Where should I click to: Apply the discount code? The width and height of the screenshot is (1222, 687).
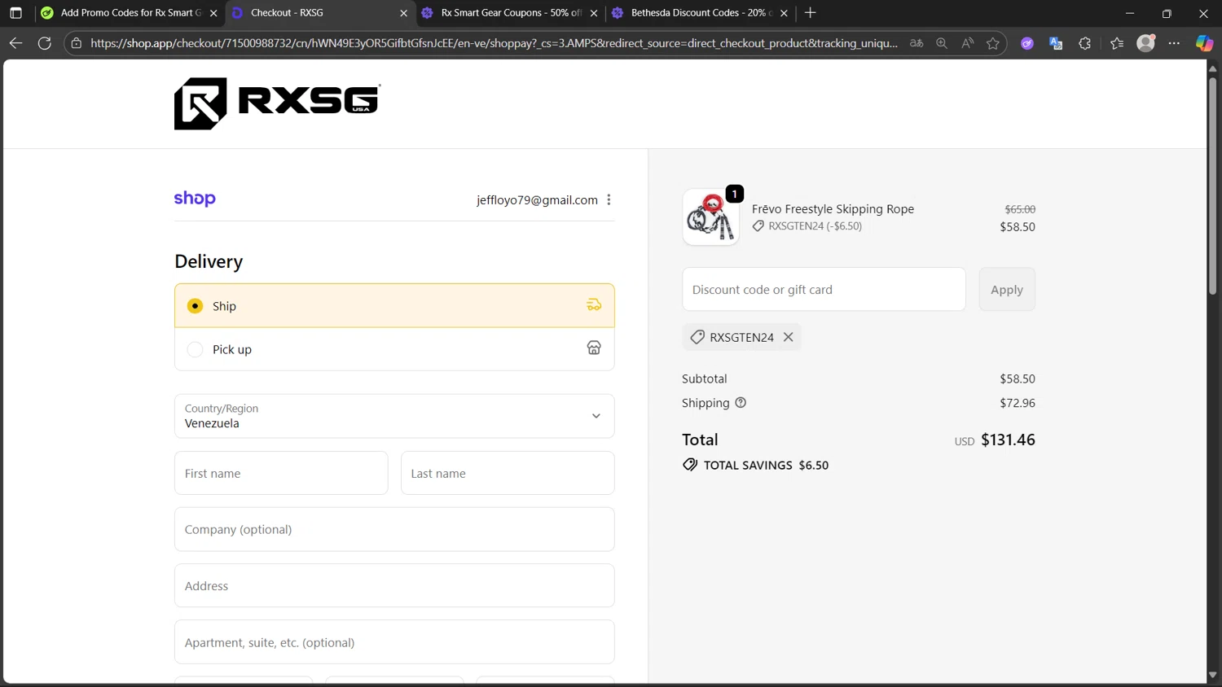pyautogui.click(x=1007, y=290)
